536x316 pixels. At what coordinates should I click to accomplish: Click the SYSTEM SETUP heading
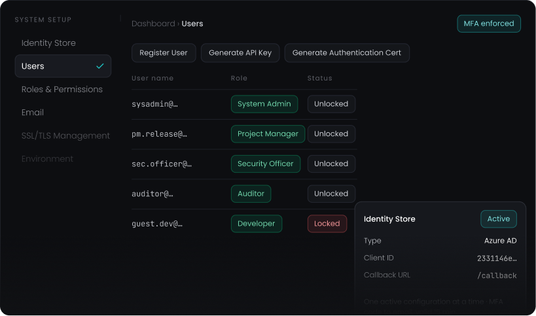click(43, 20)
